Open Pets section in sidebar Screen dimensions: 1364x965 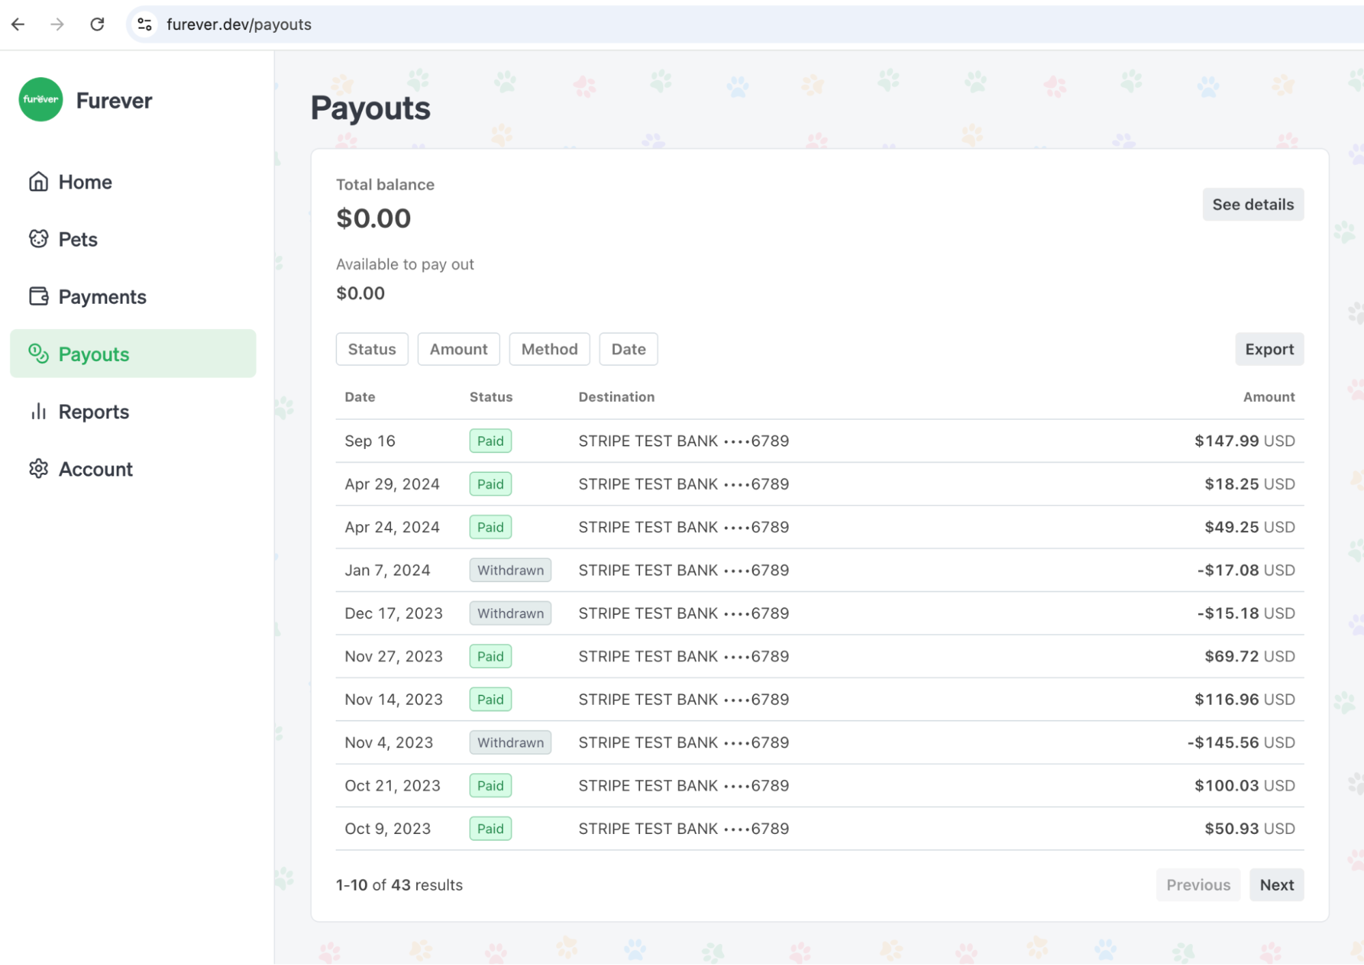133,239
